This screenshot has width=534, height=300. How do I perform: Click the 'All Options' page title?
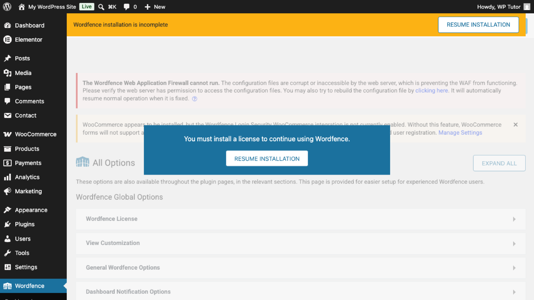click(114, 163)
